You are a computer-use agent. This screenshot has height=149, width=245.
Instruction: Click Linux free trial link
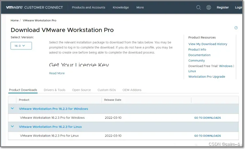pyautogui.click(x=192, y=71)
